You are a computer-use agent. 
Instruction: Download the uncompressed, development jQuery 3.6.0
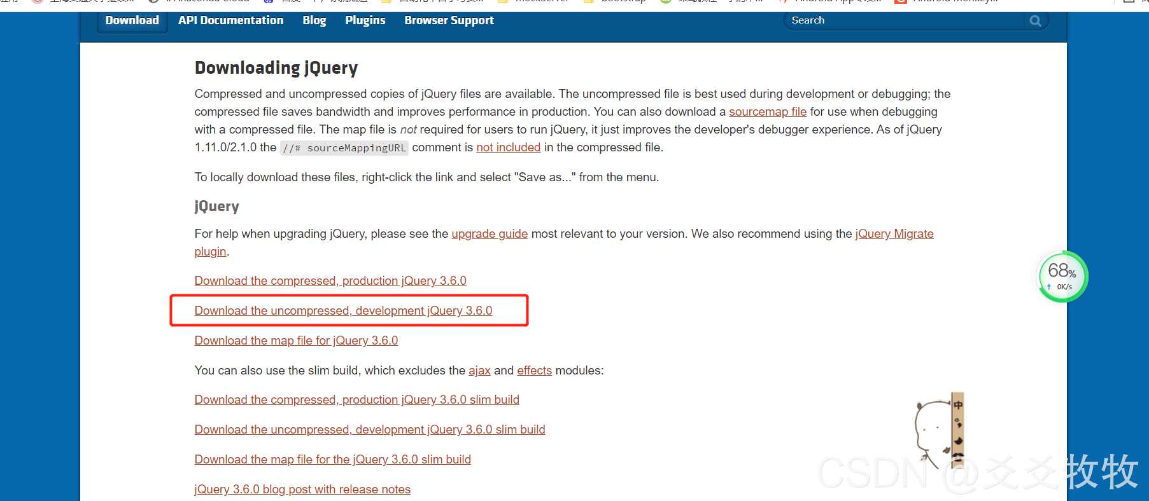point(343,311)
